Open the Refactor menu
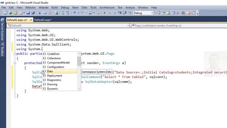This screenshot has height=128, width=227. (x=31, y=7)
